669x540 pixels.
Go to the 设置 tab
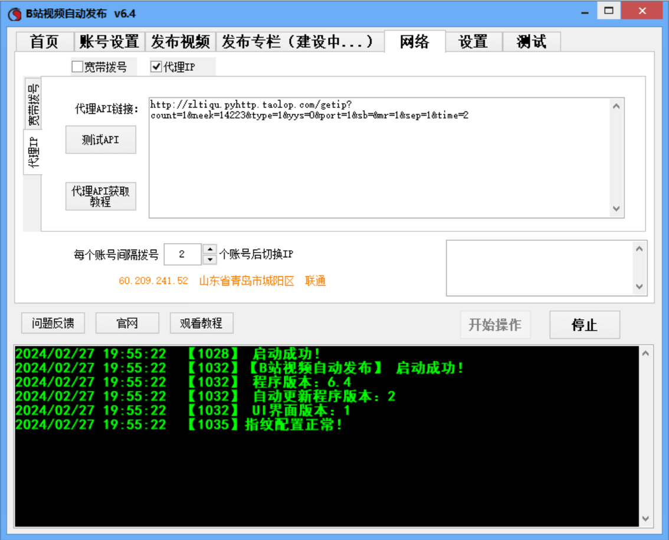(x=474, y=42)
